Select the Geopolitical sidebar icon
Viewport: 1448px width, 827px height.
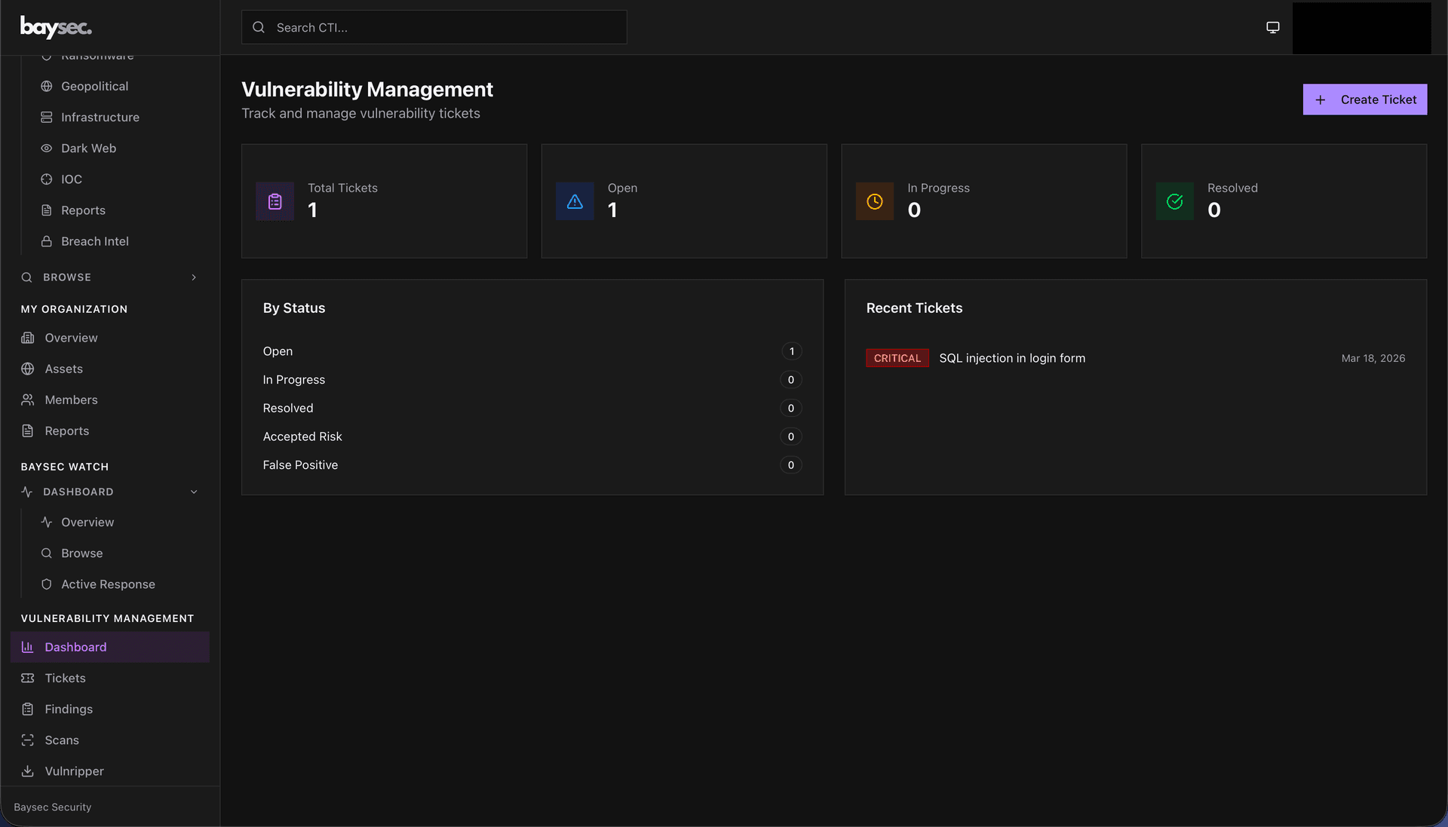point(47,86)
